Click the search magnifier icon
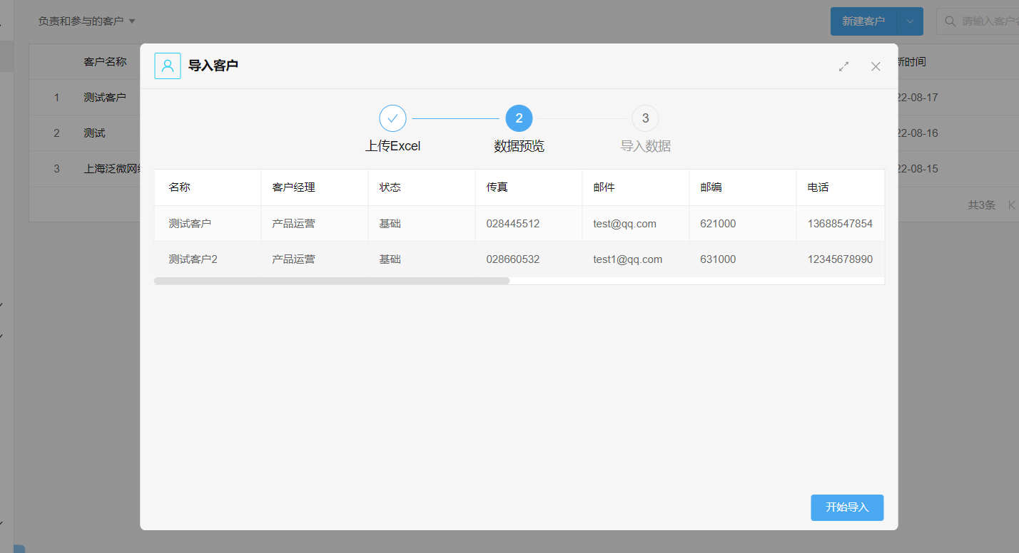1019x553 pixels. 950,21
